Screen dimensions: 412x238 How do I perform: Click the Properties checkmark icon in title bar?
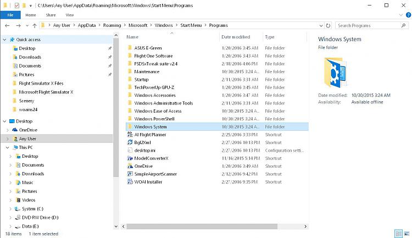pos(16,5)
